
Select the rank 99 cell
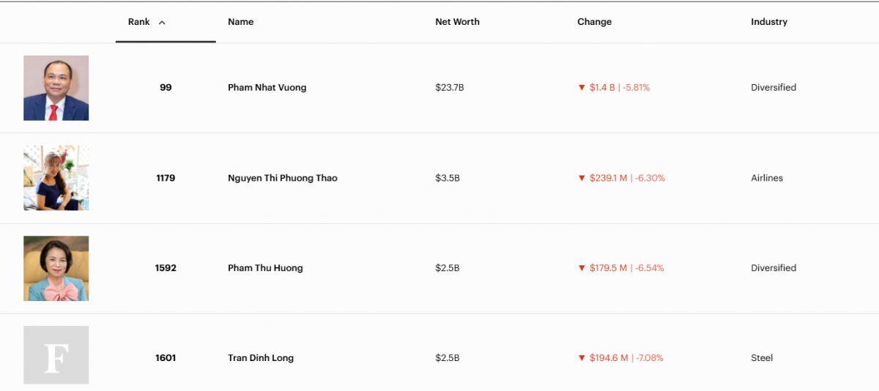click(166, 88)
